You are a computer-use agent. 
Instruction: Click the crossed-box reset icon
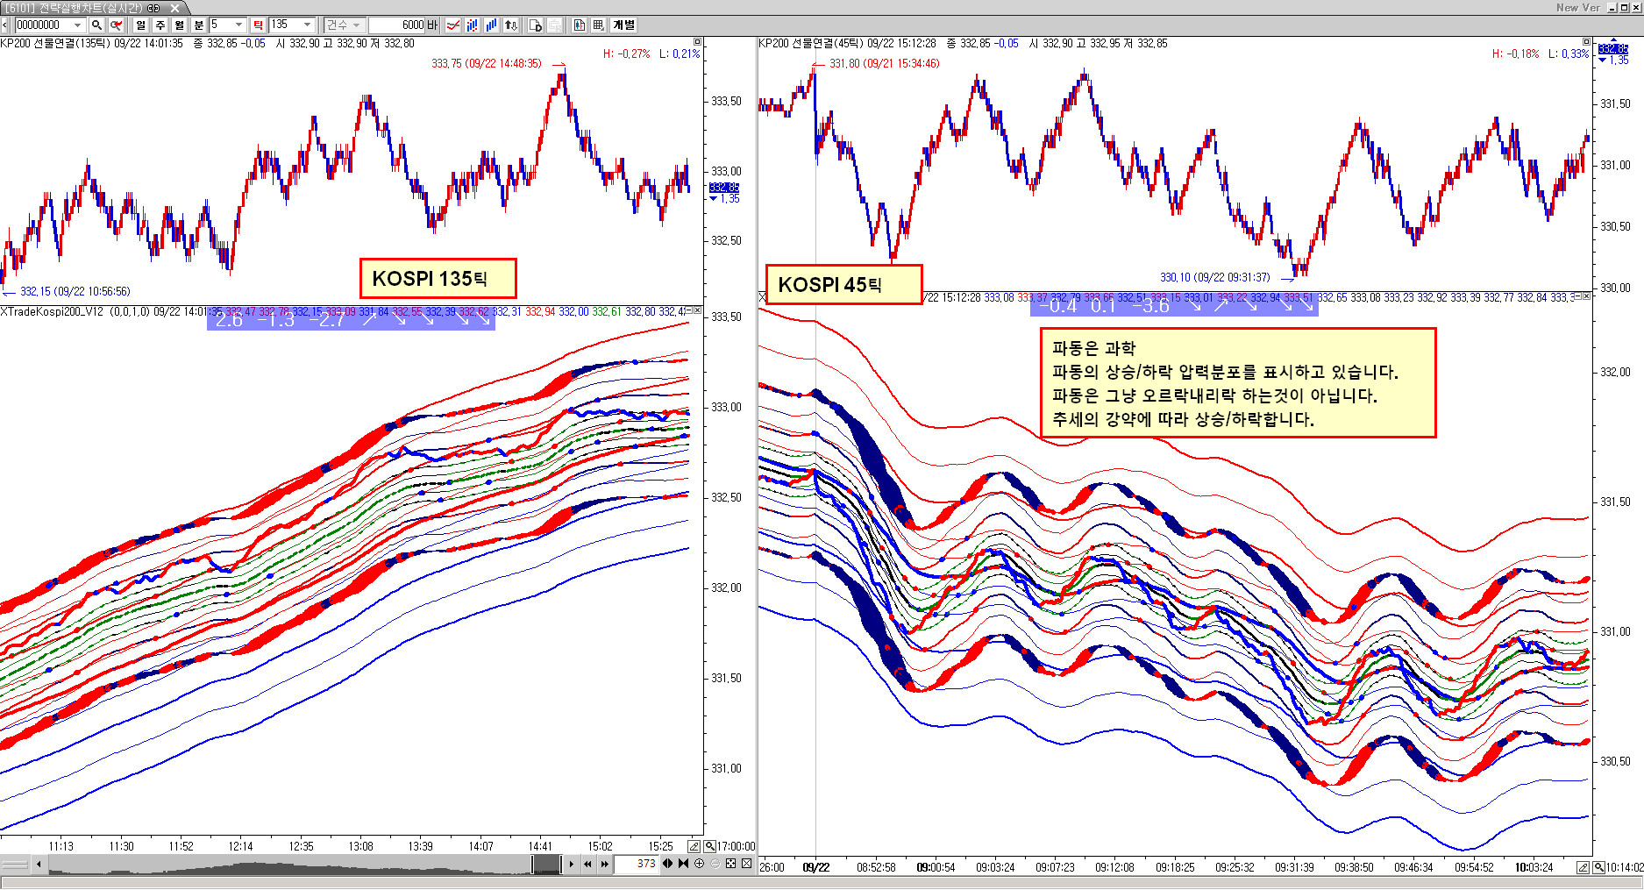coord(746,864)
